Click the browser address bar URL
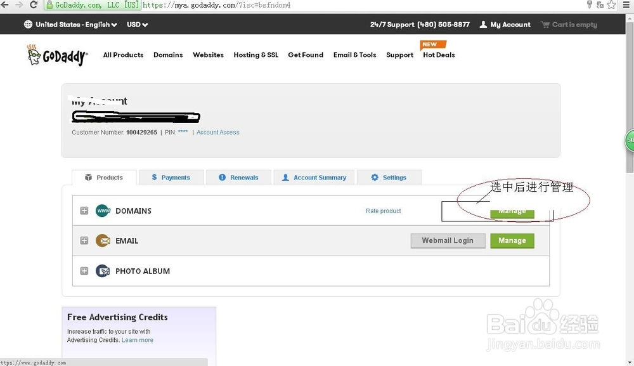The width and height of the screenshot is (634, 366). (216, 5)
